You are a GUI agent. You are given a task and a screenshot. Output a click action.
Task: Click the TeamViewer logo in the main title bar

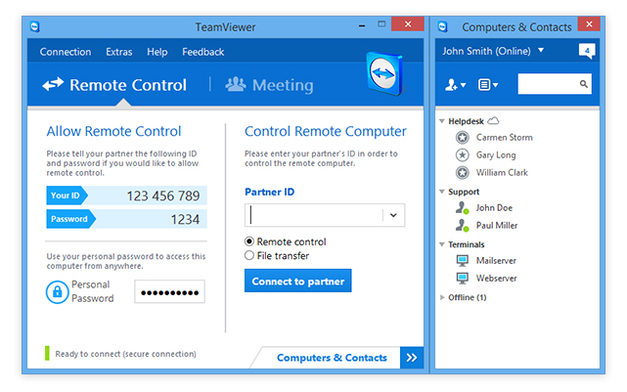[x=35, y=26]
